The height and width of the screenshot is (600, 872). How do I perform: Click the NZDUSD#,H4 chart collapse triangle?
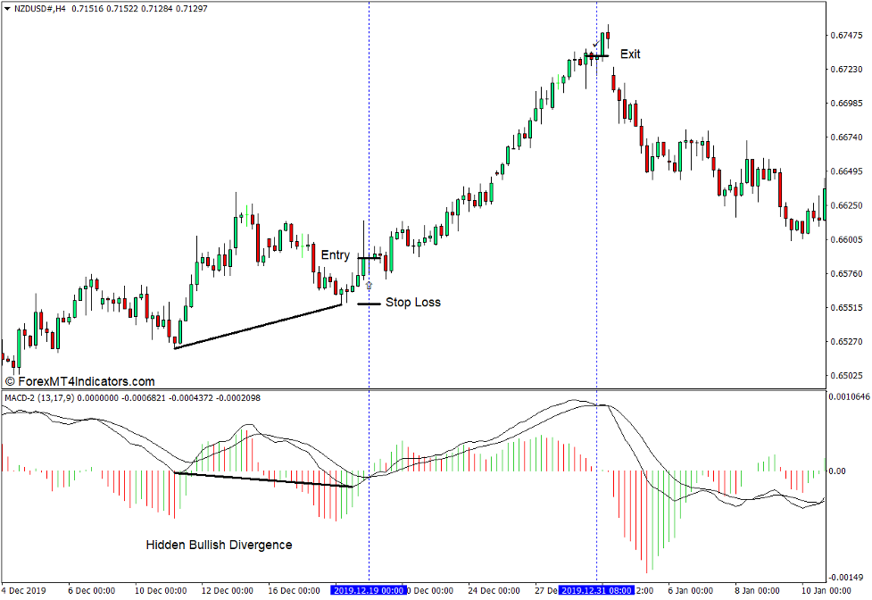point(7,7)
